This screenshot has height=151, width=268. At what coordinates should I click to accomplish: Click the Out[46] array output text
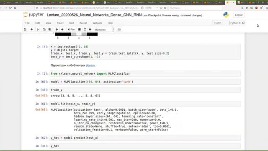(75, 96)
